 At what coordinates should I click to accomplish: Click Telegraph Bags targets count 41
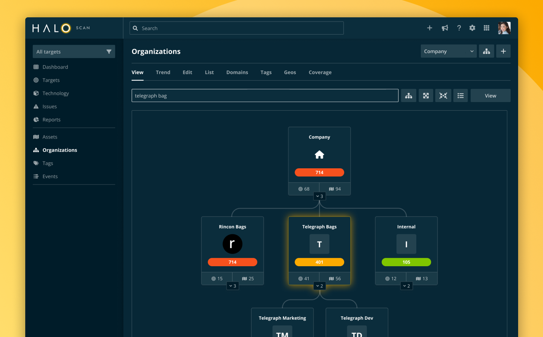[x=304, y=279]
